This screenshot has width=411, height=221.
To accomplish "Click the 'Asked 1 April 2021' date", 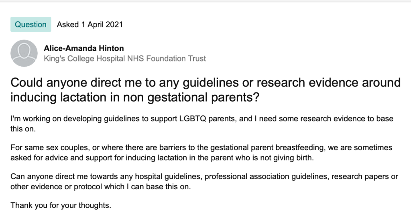I will click(x=90, y=25).
